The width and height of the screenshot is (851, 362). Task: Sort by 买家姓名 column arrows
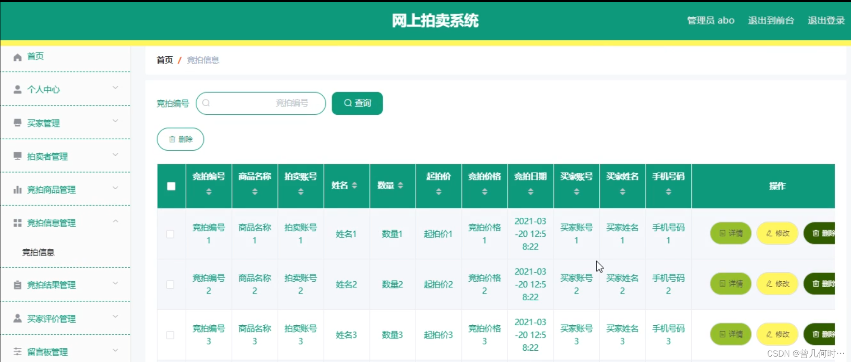622,192
